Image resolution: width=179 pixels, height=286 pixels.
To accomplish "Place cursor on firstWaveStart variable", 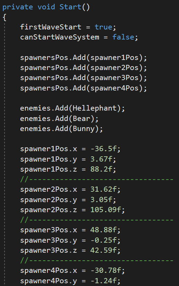I will pos(51,27).
